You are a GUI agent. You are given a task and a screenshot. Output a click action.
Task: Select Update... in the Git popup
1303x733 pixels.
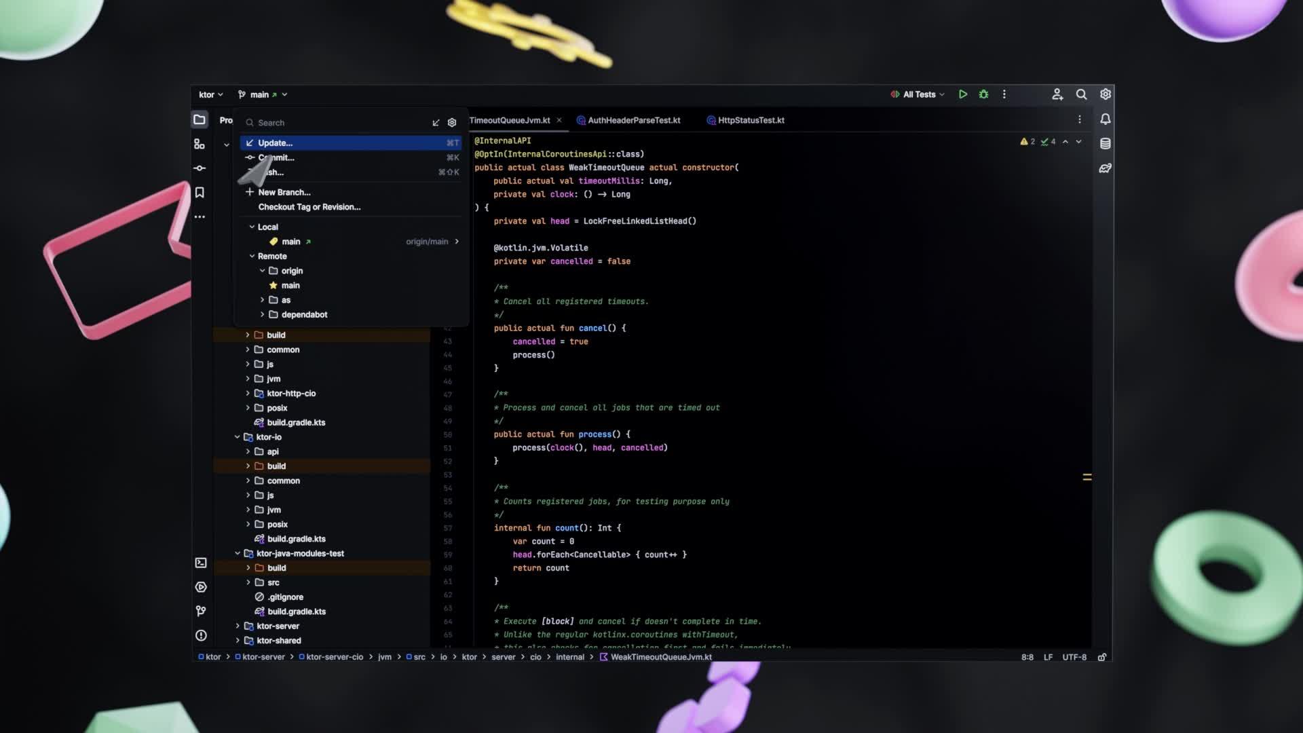(x=276, y=143)
